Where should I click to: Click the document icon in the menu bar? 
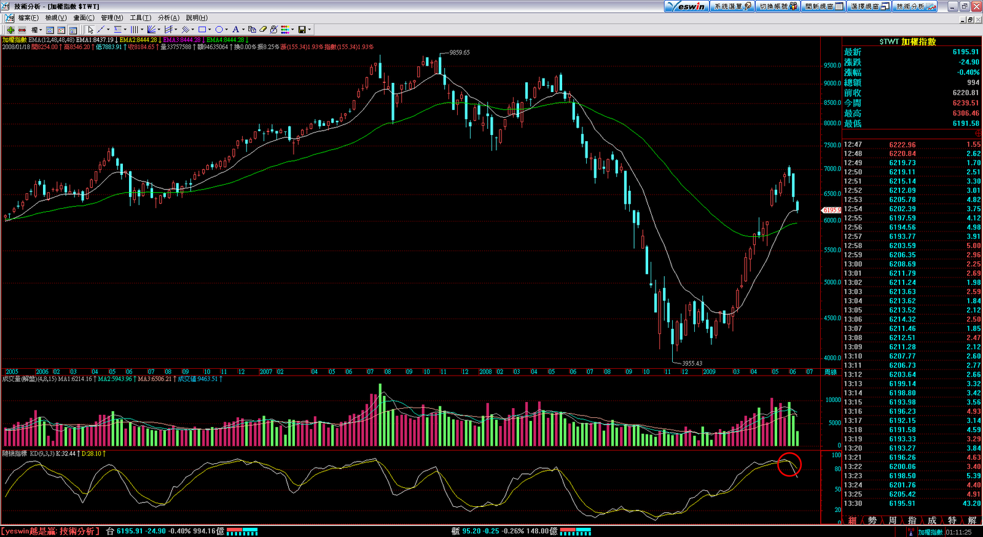(x=9, y=18)
